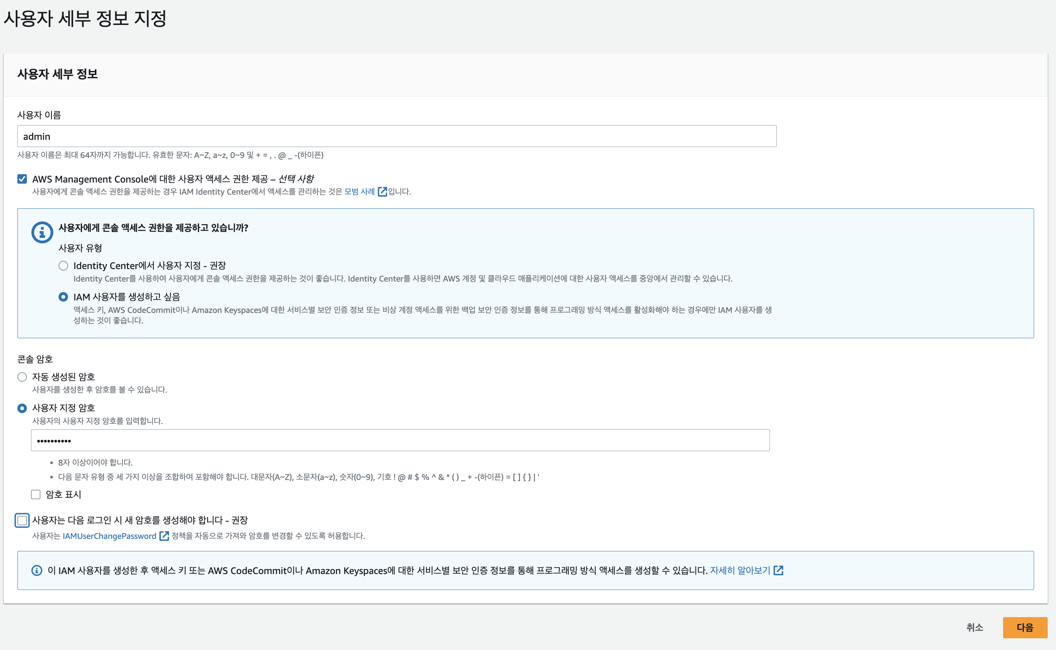This screenshot has height=650, width=1056.
Task: Open the 자세히 알아보기 link
Action: (740, 571)
